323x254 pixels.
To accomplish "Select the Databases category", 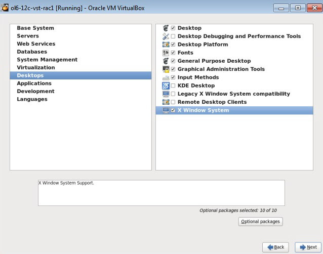I will pos(80,52).
